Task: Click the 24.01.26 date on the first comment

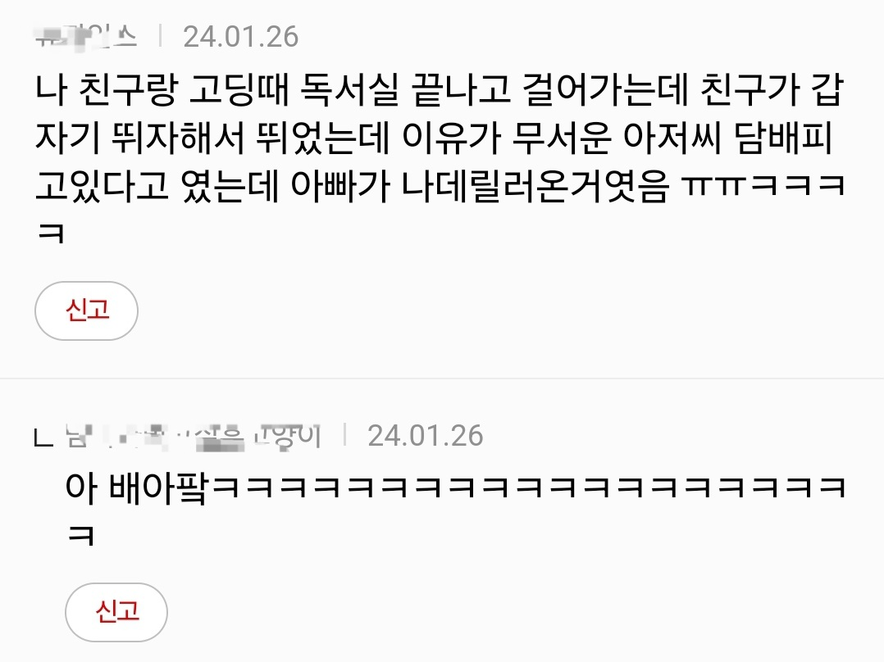Action: coord(241,37)
